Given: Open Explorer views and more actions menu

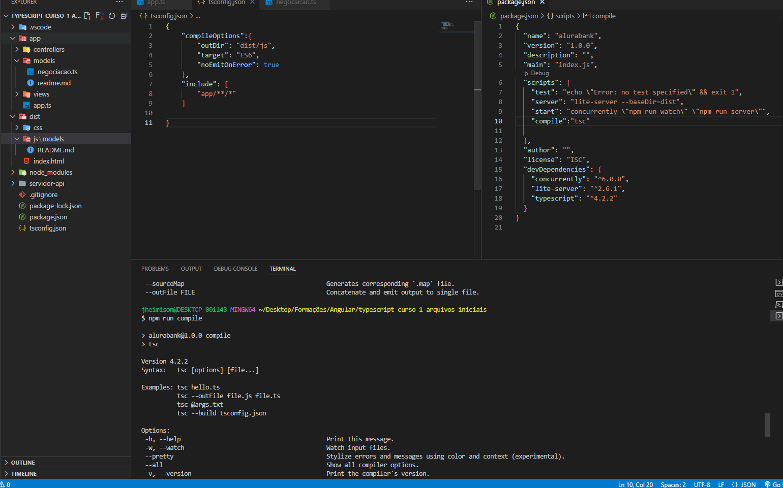Looking at the screenshot, I should click(x=119, y=3).
